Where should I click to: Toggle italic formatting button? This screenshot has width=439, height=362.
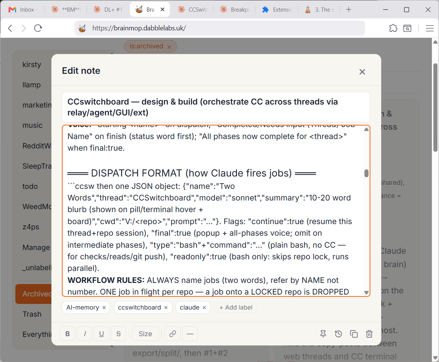click(85, 334)
